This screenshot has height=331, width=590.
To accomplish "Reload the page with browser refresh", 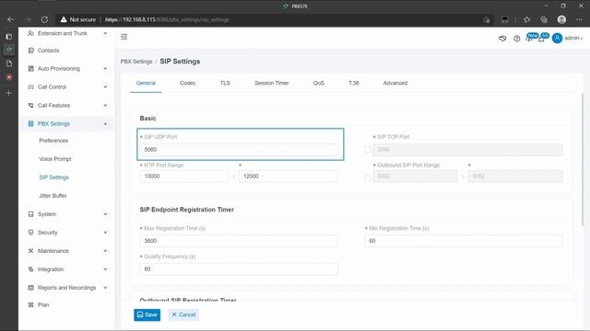I will click(44, 19).
